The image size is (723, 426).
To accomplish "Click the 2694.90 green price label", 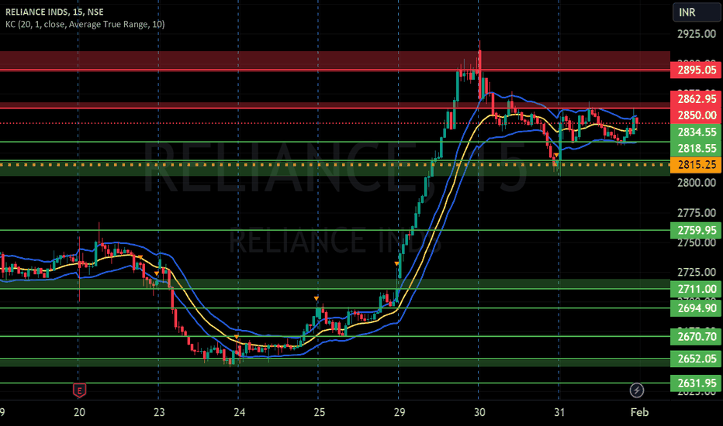I will (x=697, y=308).
